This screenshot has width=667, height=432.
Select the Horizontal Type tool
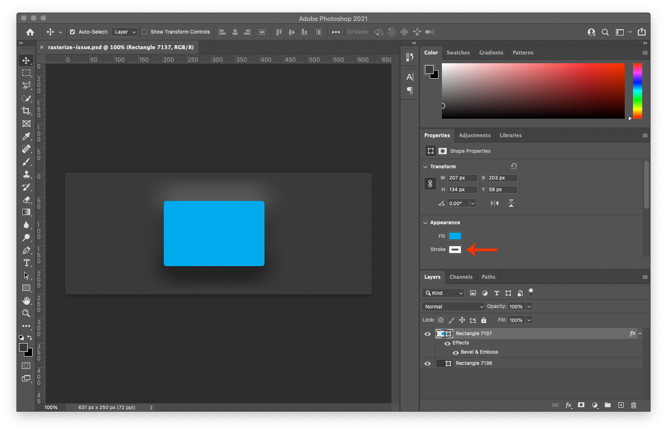coord(26,263)
